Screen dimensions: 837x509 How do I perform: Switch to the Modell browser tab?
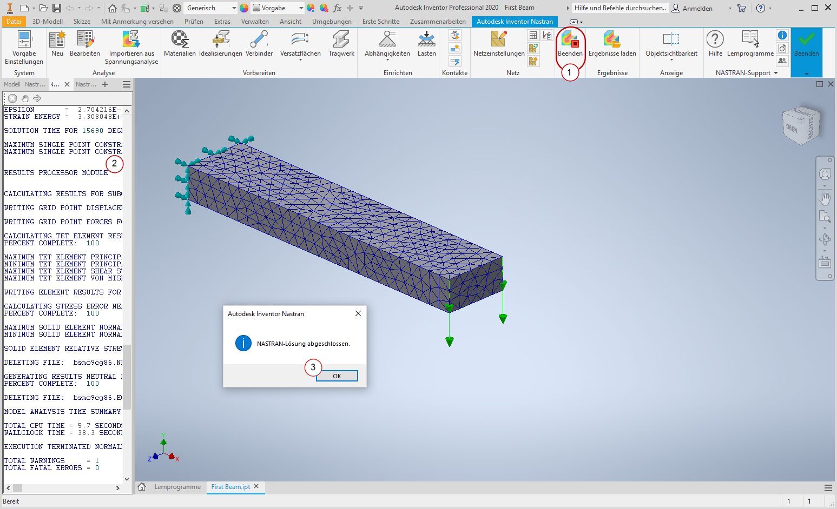(x=12, y=84)
